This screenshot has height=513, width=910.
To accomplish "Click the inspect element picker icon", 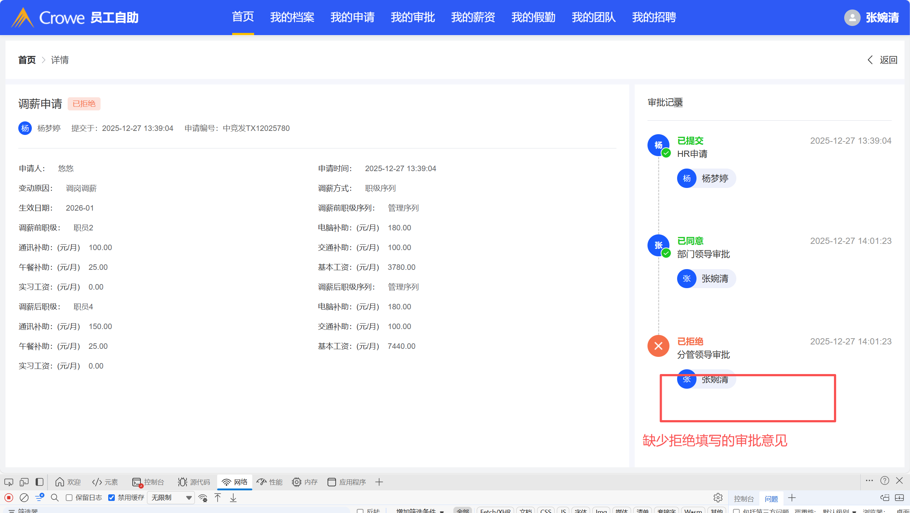I will (9, 482).
